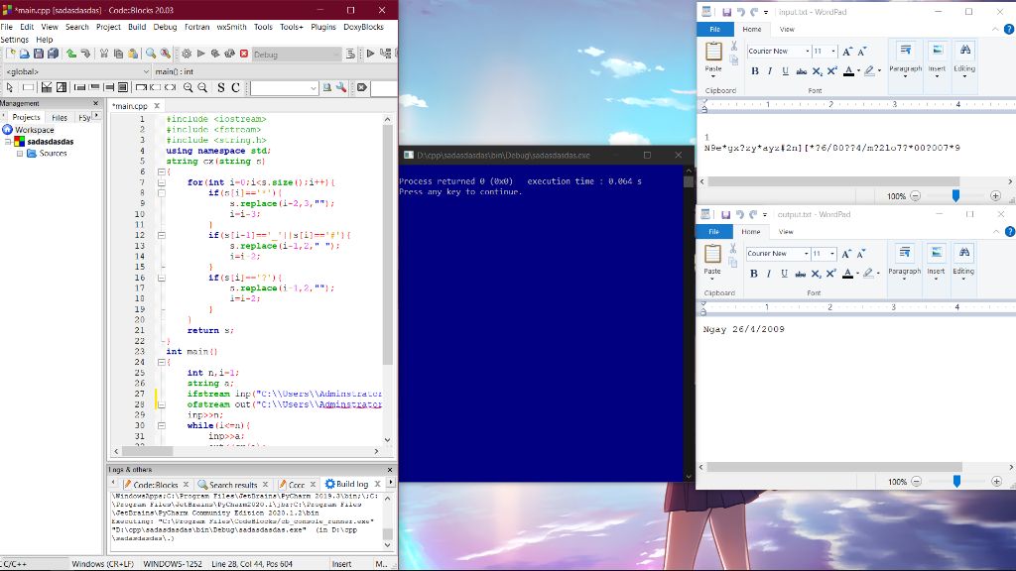Open text color picker in input.txt WordPad
Viewport: 1016px width, 571px height.
[858, 71]
